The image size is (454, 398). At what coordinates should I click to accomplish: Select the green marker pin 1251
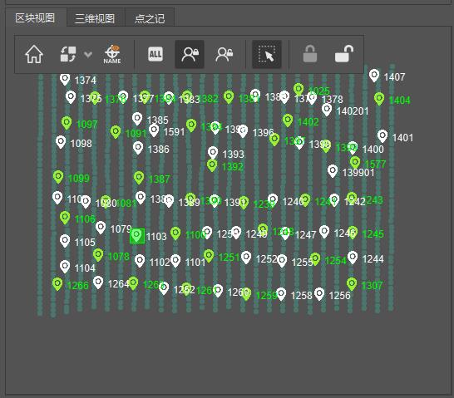209,256
